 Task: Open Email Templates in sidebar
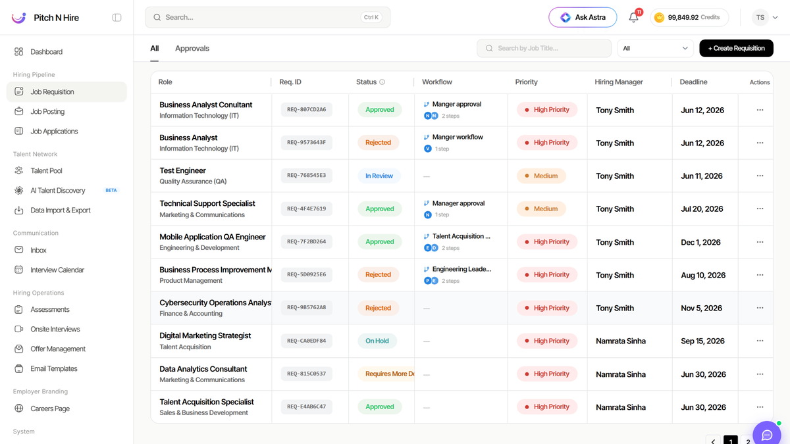click(x=66, y=369)
